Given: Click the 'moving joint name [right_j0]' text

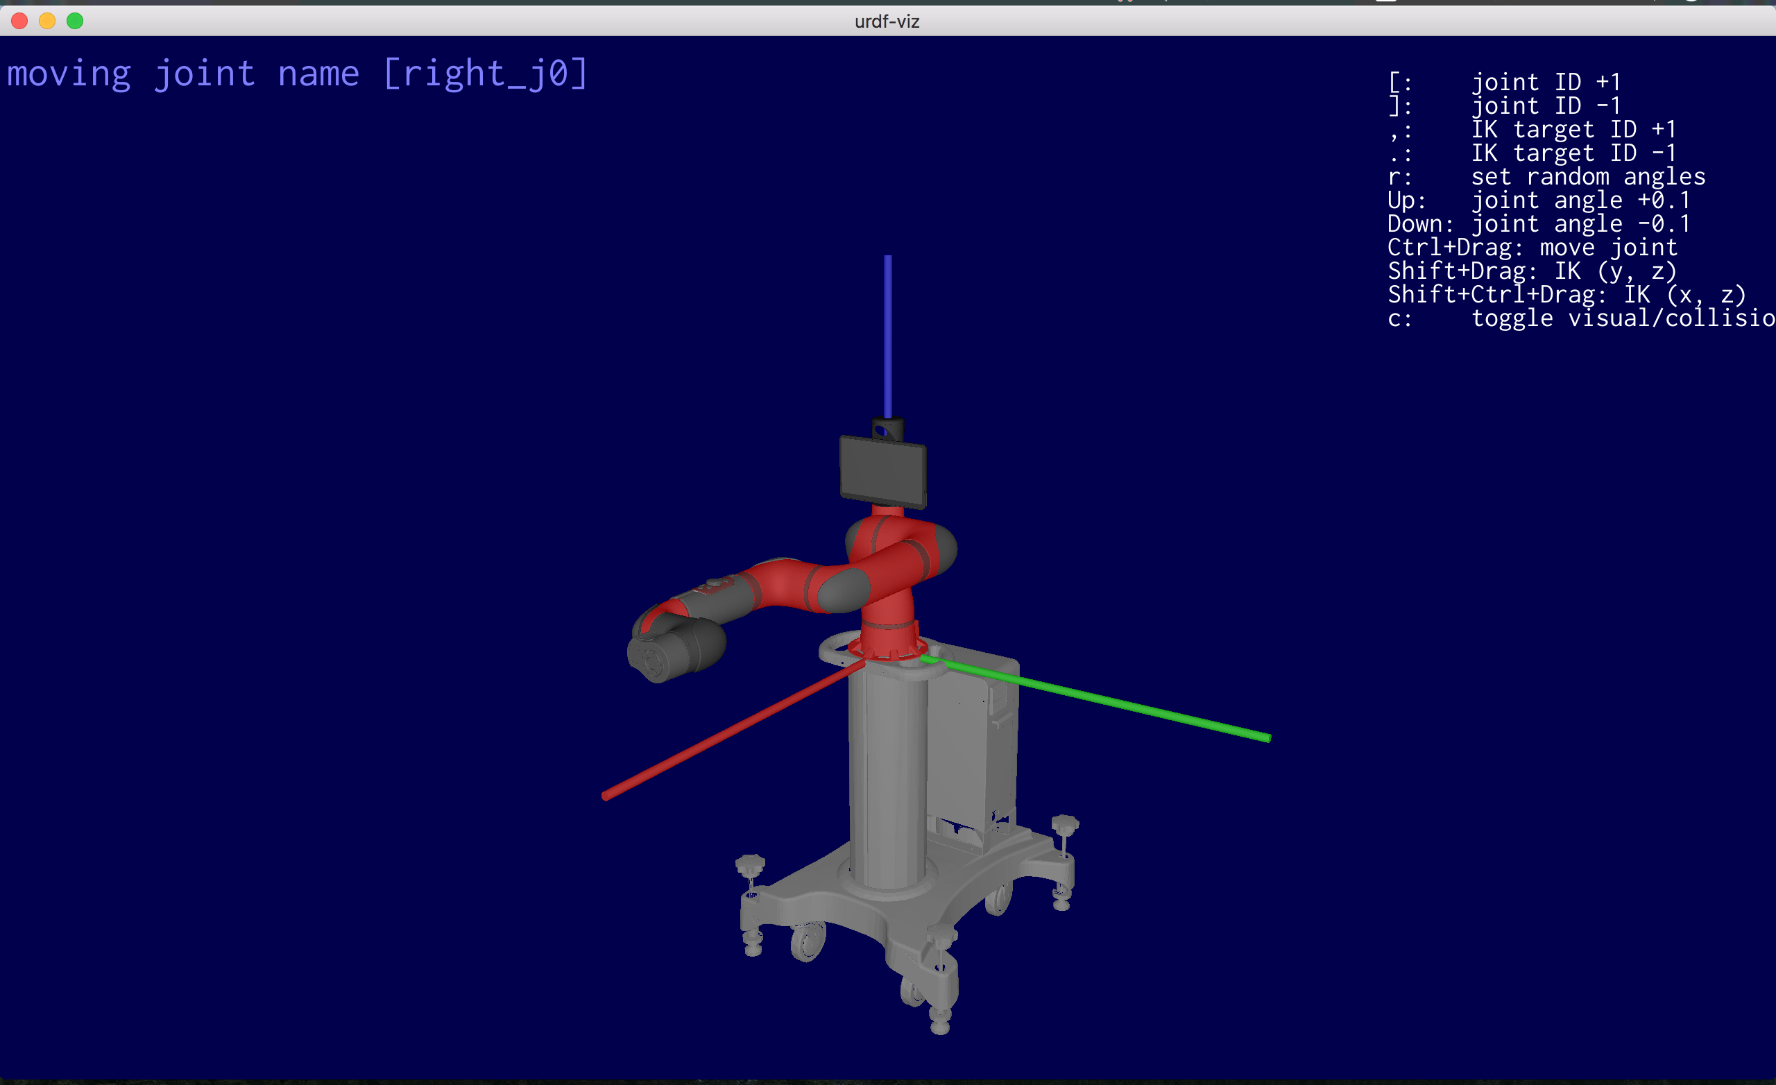Looking at the screenshot, I should pyautogui.click(x=298, y=74).
